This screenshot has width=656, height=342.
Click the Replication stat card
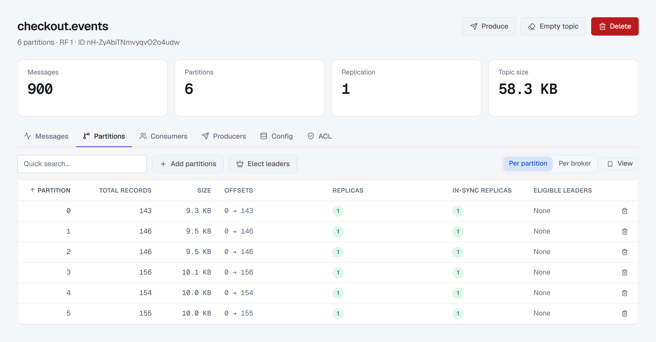pos(406,88)
